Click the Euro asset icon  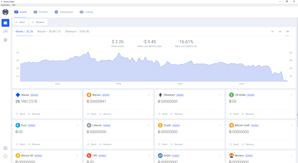18,125
